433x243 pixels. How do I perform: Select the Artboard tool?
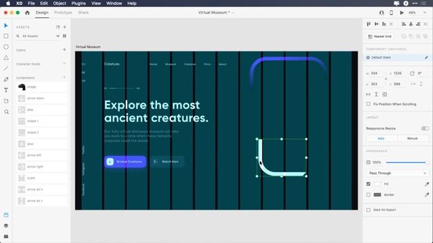tap(6, 101)
